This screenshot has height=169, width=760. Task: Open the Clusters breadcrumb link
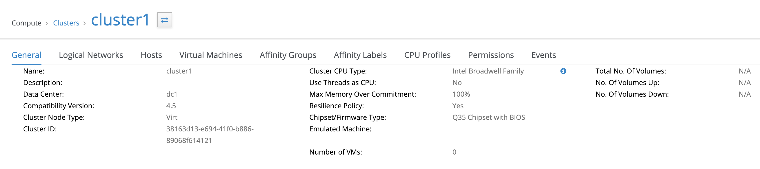coord(66,23)
